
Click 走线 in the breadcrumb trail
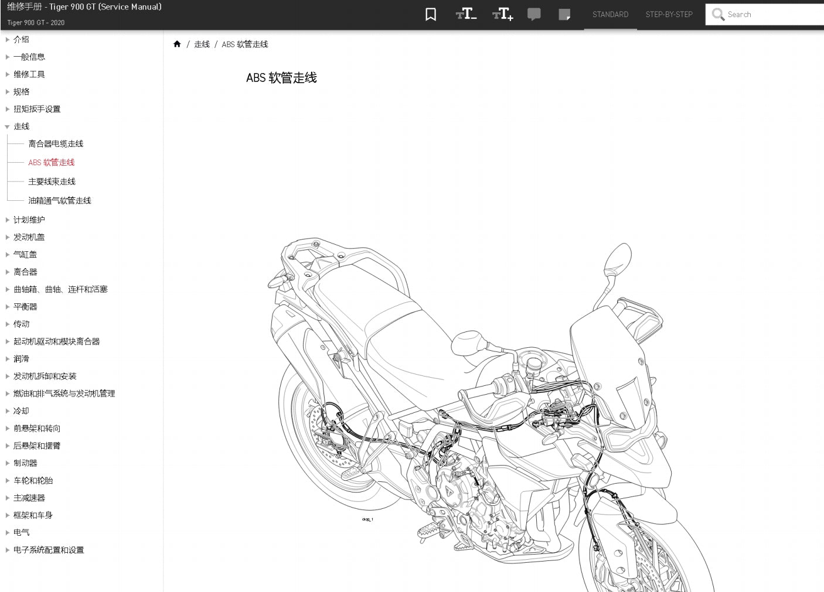[202, 44]
